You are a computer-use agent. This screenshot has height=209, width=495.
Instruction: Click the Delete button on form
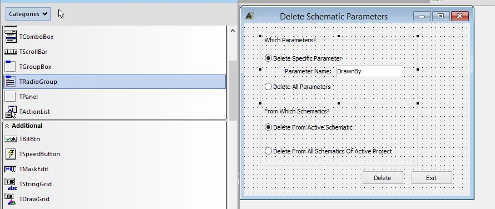(x=383, y=178)
